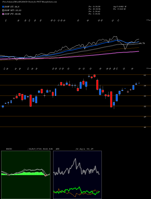The height and width of the screenshot is (199, 151).
Task: Open the green MACD histogram chart
Action: (26, 175)
